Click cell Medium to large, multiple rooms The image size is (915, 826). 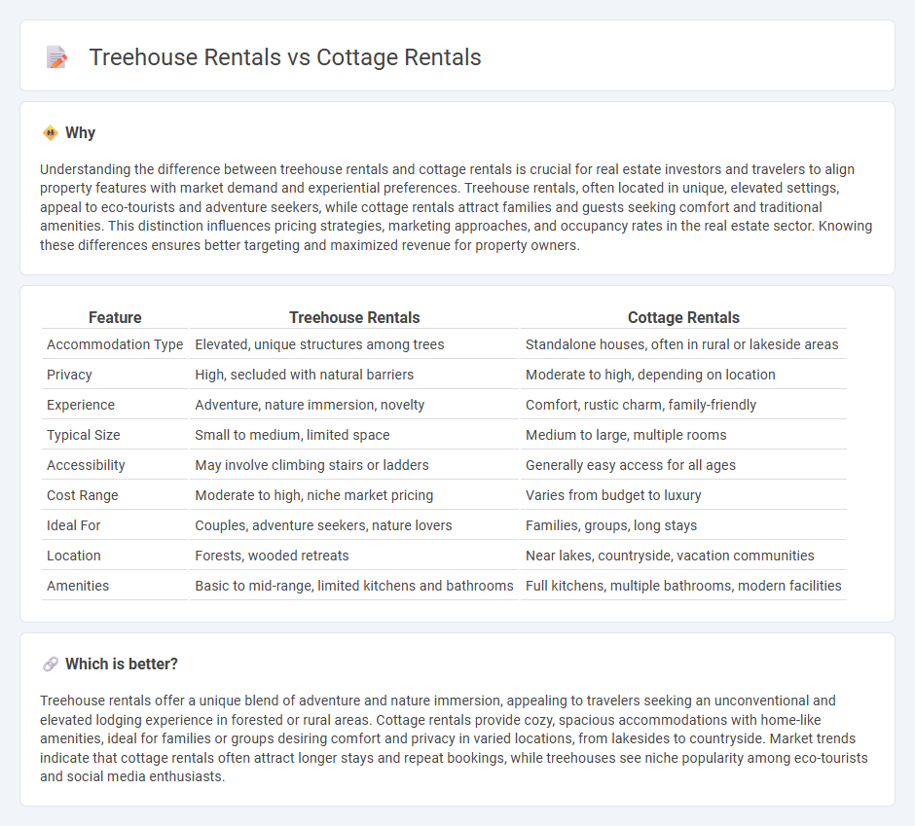pos(626,435)
